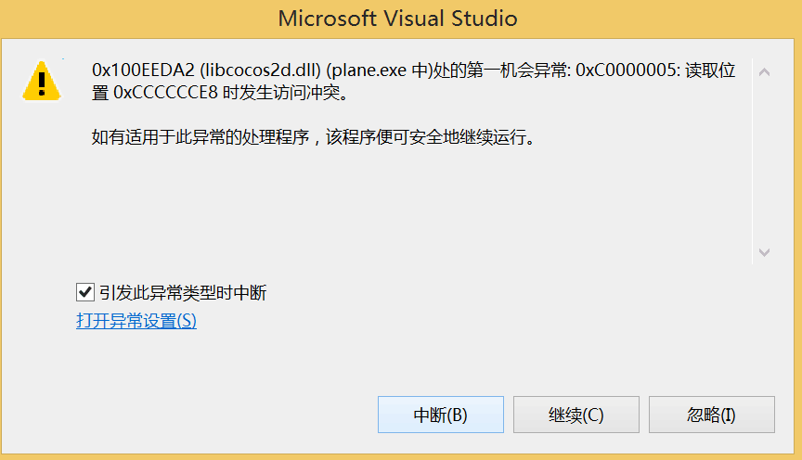Click the 0x100EEDA2 address text
The height and width of the screenshot is (460, 802).
click(143, 70)
